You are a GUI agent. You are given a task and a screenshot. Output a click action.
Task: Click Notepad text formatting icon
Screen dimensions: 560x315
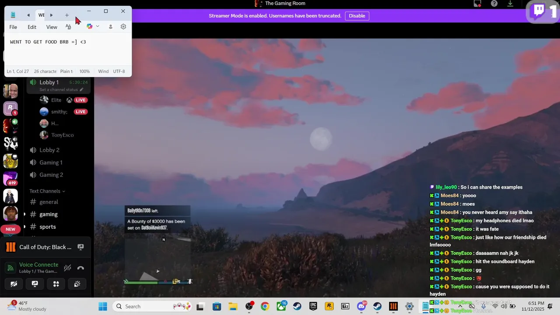pyautogui.click(x=68, y=27)
